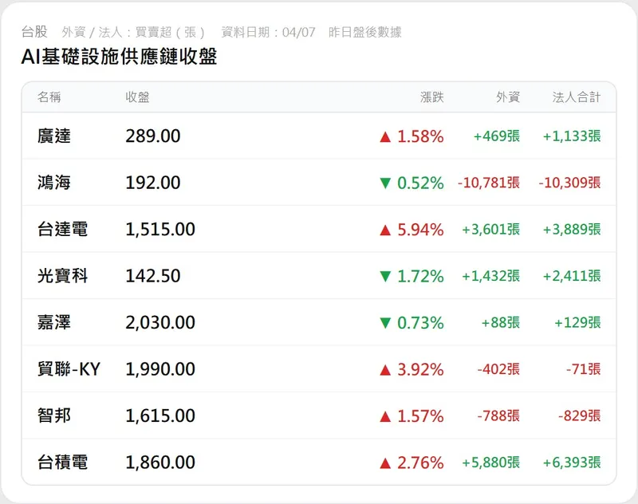
Task: Click the up arrow beside 台積電's 2.76%
Action: (x=386, y=463)
